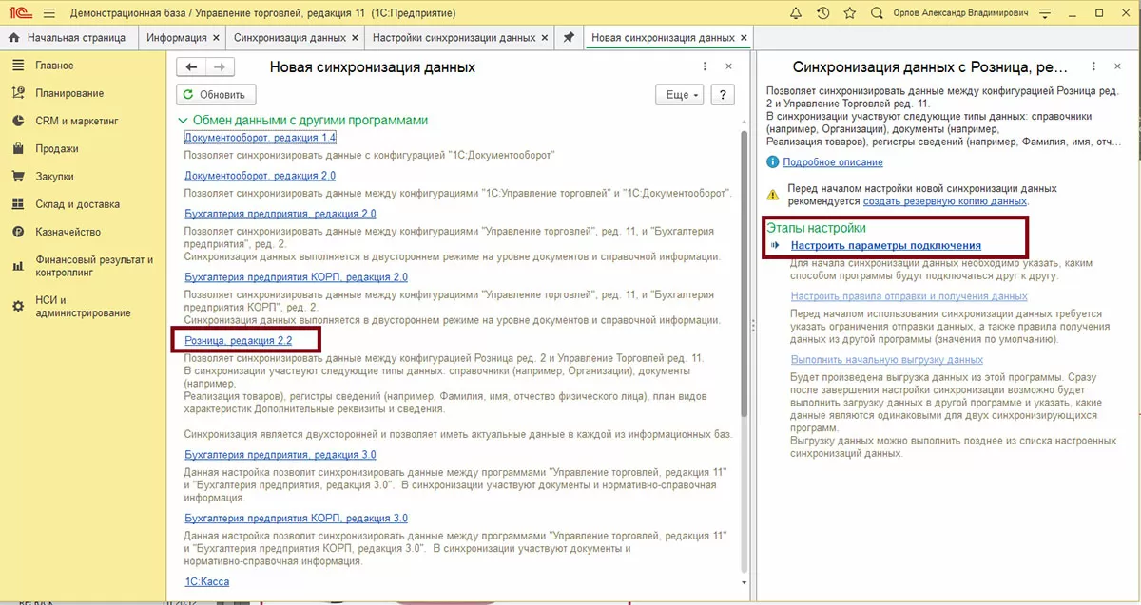Open Бухгалтерия предприятия, редакция 2.0 link
The height and width of the screenshot is (605, 1141).
pyautogui.click(x=280, y=214)
